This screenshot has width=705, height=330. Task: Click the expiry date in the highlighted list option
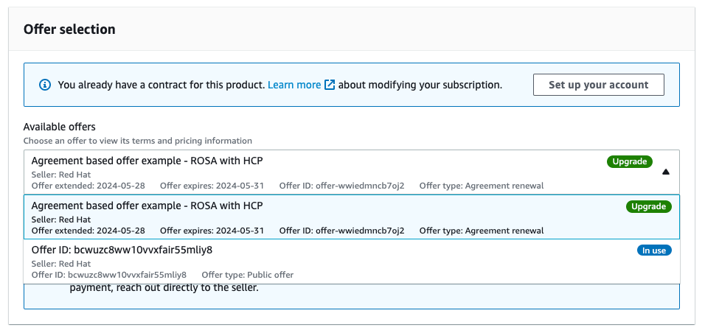212,231
